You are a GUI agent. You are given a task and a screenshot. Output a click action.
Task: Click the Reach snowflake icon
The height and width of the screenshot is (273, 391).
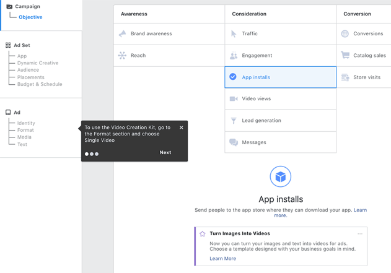[122, 55]
